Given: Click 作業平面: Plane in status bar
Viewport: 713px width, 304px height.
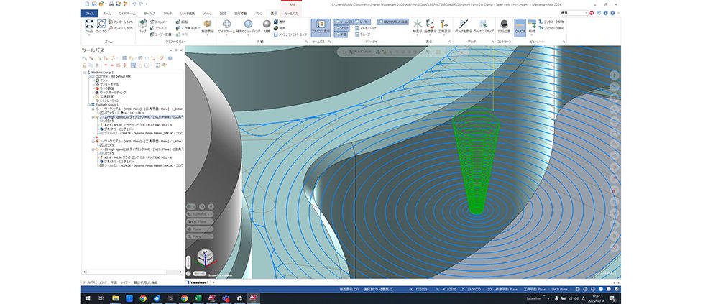Looking at the screenshot, I should pos(508,289).
